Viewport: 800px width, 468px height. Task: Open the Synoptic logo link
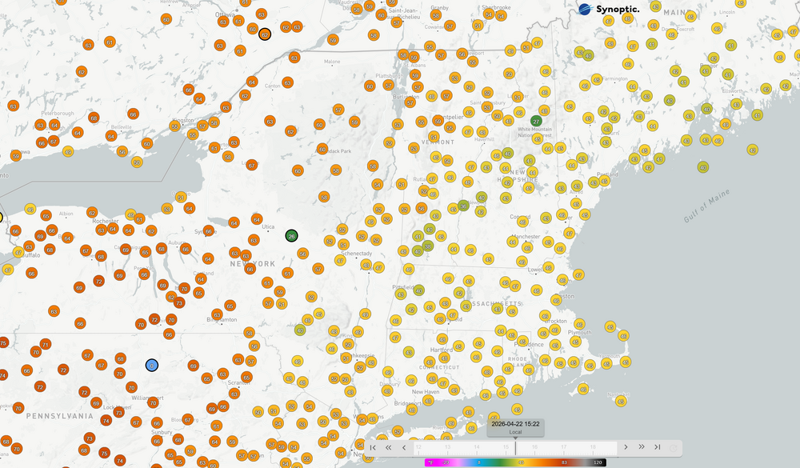click(x=608, y=10)
